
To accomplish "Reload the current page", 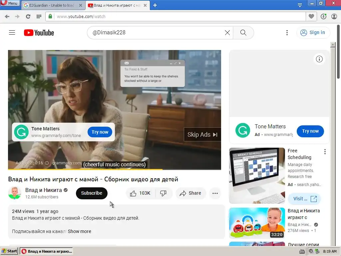I will (x=28, y=17).
